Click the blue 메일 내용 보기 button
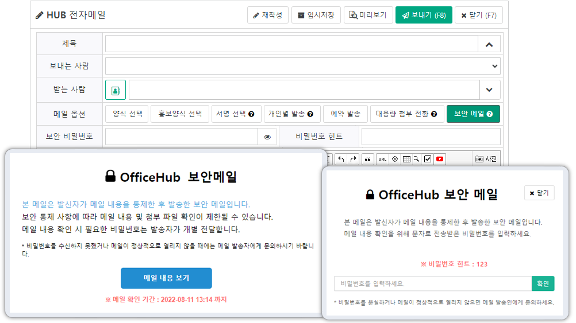This screenshot has height=323, width=576. [166, 278]
